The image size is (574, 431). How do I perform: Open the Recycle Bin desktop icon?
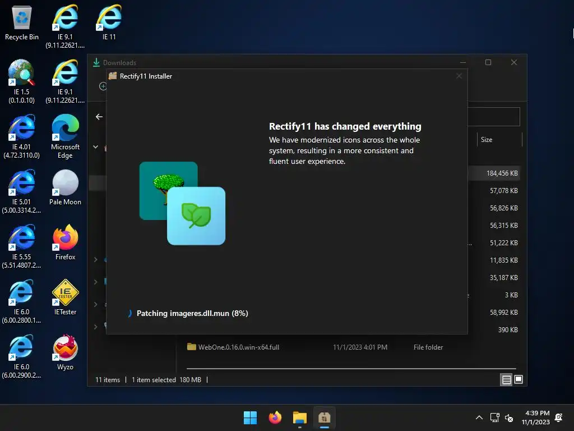pos(22,22)
